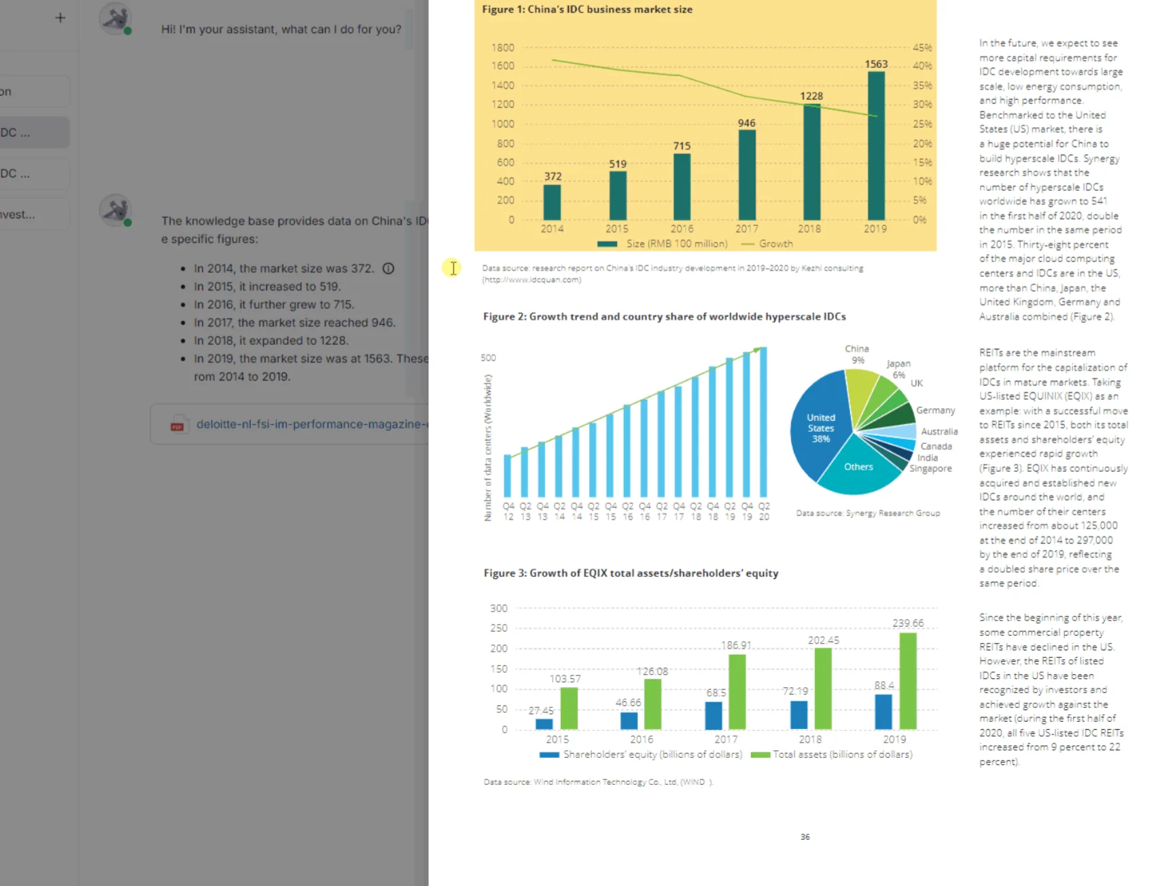Image resolution: width=1156 pixels, height=886 pixels.
Task: Click the 239.66 total assets bar for 2019
Action: coord(907,680)
